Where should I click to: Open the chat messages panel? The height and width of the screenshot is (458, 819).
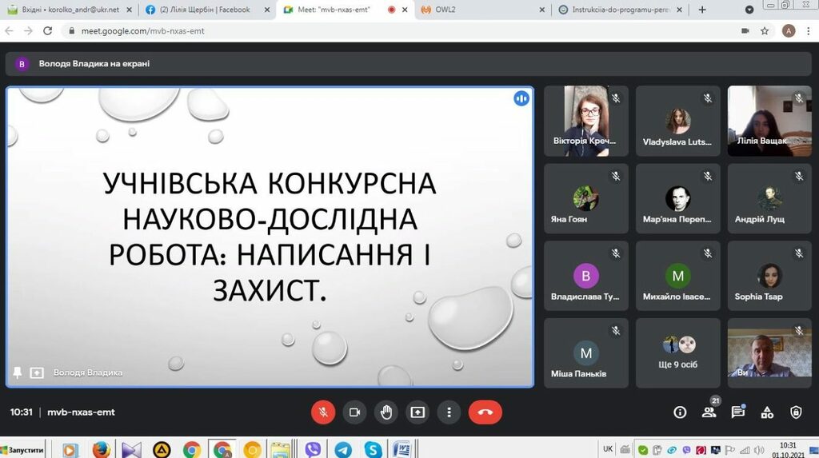pyautogui.click(x=737, y=412)
